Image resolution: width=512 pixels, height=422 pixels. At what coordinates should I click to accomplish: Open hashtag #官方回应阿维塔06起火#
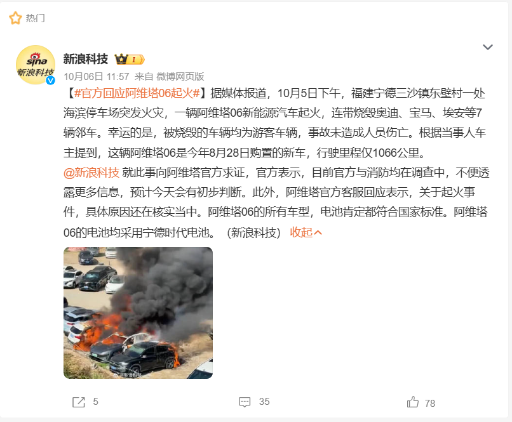tap(137, 93)
